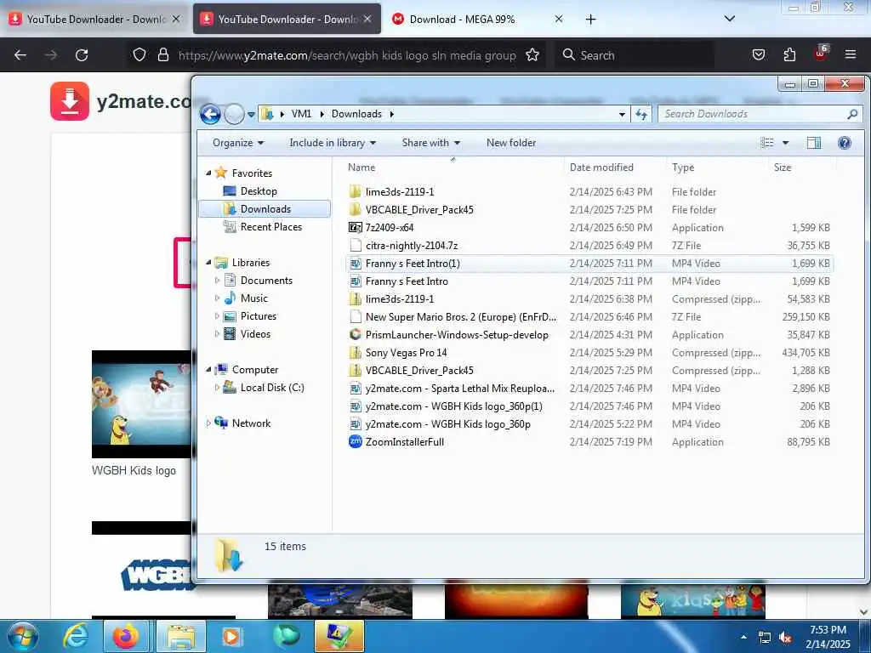
Task: Select the Sparta Lethal Mix Reupload video
Action: 589,388
